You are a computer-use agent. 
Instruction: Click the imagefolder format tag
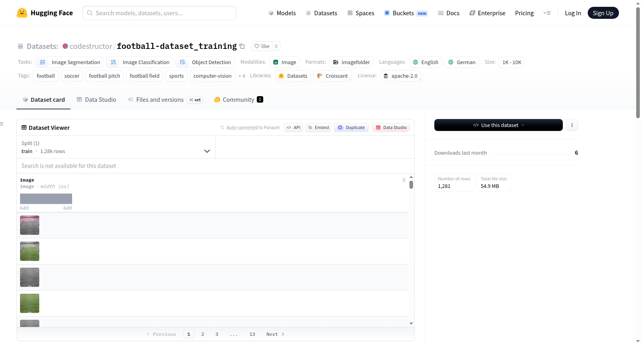[x=351, y=62]
